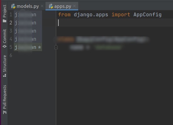Click line number 6 in the gutter
The height and width of the screenshot is (125, 173).
point(11,55)
